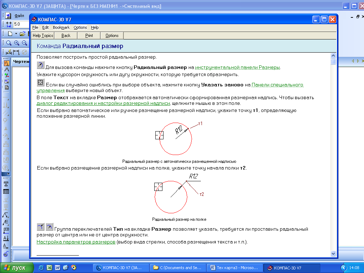Click the Options toolbar button
The height and width of the screenshot is (273, 364).
pos(112,36)
